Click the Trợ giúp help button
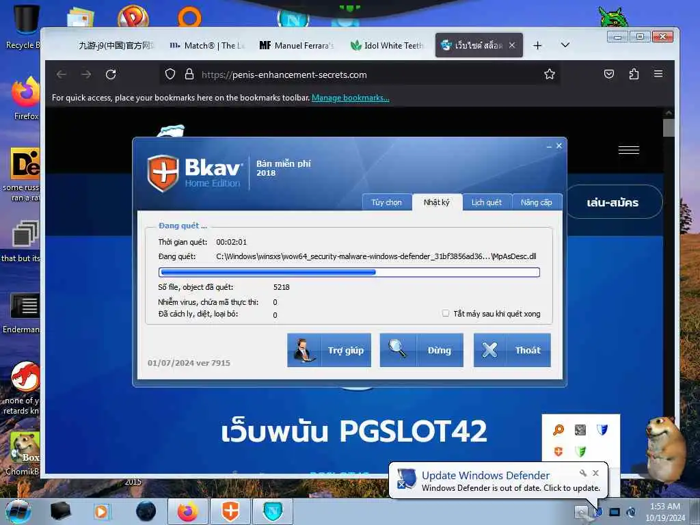 point(329,350)
